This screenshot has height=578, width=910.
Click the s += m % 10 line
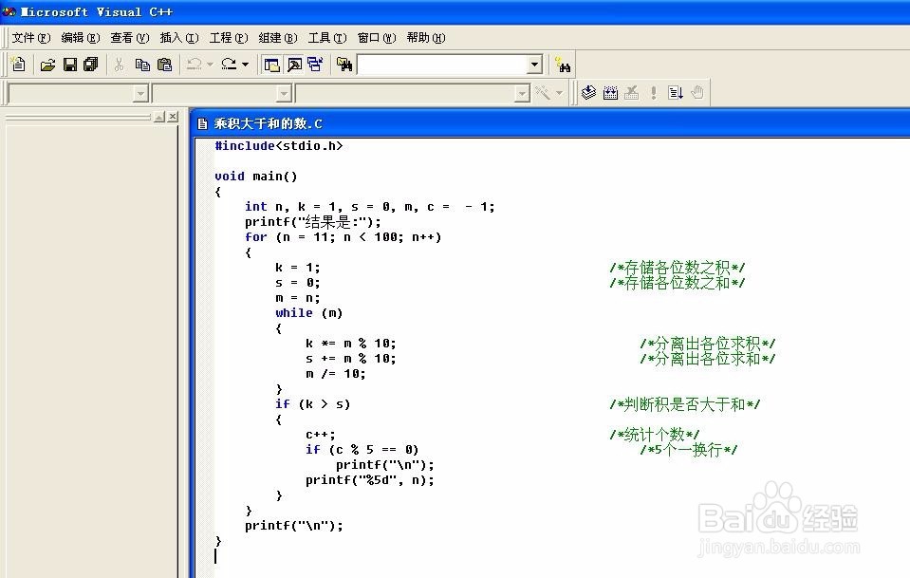pyautogui.click(x=350, y=358)
